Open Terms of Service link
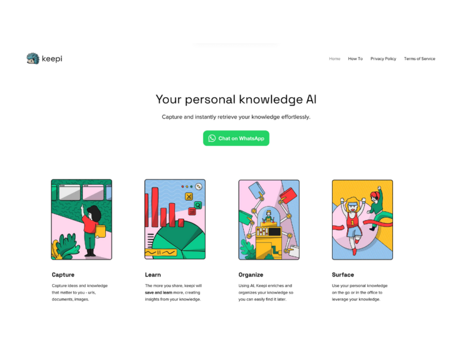 click(x=419, y=59)
